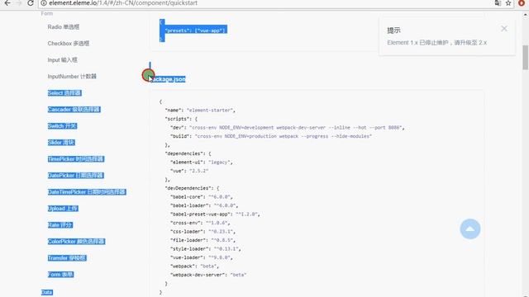
Task: Click the "vue-loader" dependency line
Action: point(202,257)
